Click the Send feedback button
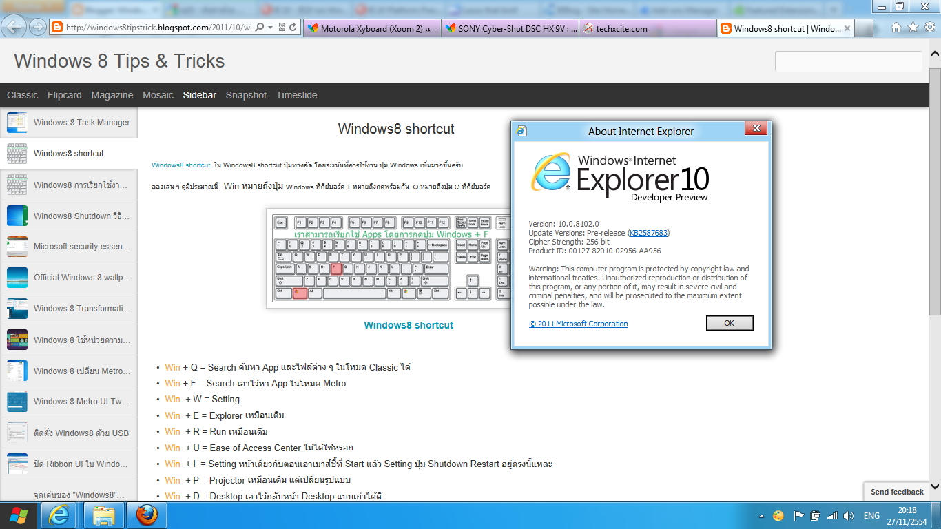This screenshot has width=941, height=529. pos(897,492)
